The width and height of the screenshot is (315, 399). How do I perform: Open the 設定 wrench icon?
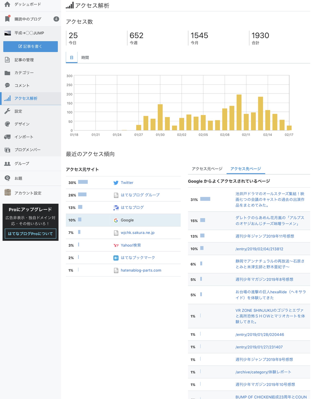coord(7,111)
